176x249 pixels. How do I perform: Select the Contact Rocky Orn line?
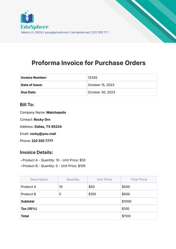point(35,119)
